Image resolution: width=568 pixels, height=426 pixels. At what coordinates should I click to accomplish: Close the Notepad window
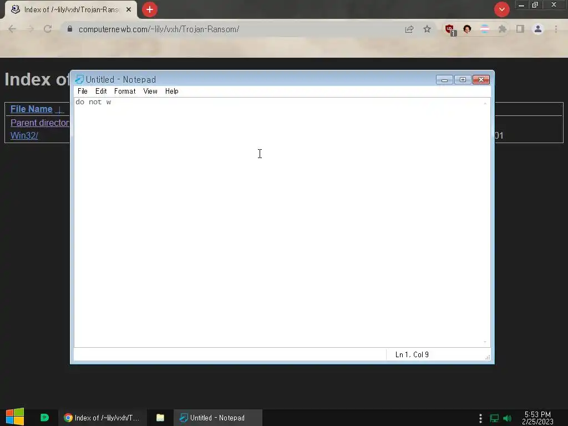(x=481, y=80)
